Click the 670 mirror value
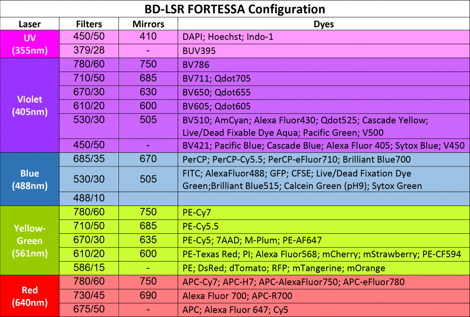 149,159
